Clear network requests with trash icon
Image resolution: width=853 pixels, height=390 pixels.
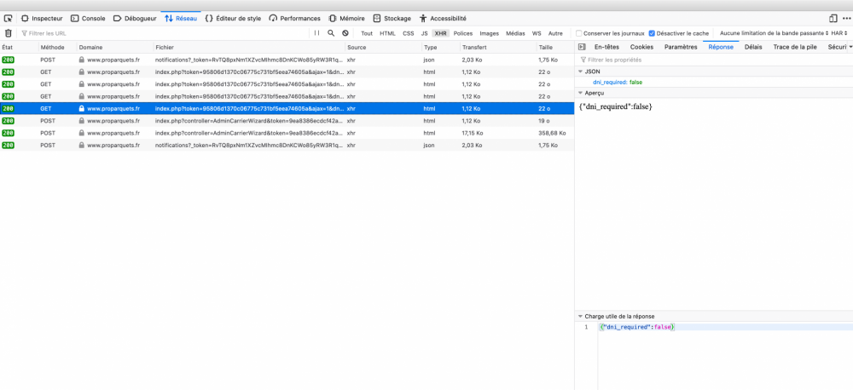8,33
